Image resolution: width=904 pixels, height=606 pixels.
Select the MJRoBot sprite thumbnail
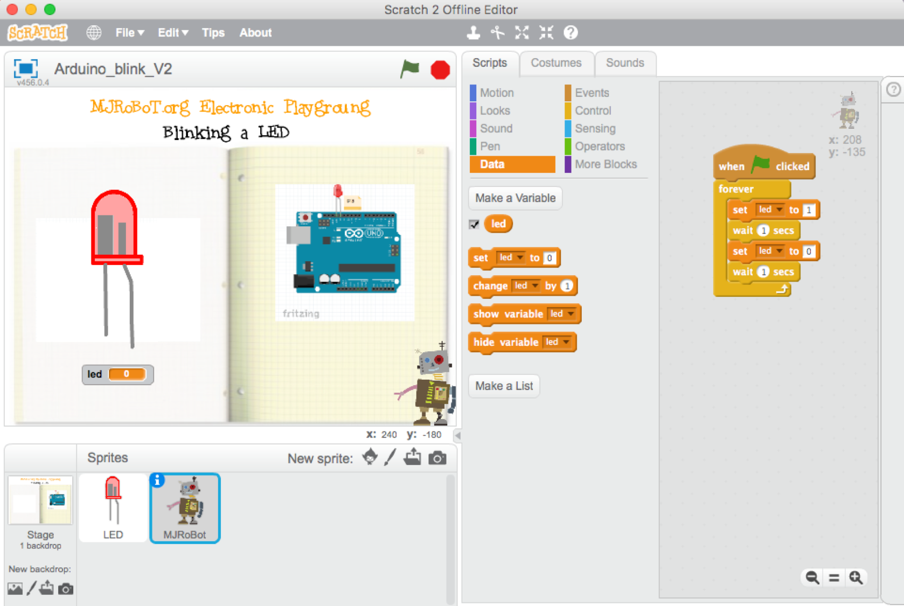coord(185,508)
